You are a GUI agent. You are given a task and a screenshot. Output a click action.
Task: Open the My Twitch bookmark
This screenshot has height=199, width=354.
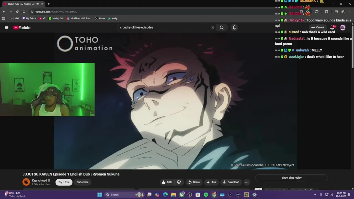(29, 19)
